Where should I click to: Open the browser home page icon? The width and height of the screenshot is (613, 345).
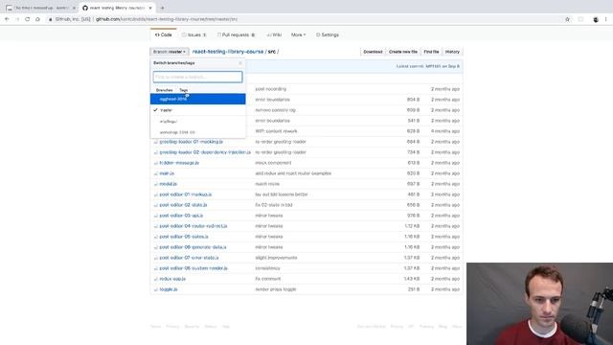click(x=37, y=19)
